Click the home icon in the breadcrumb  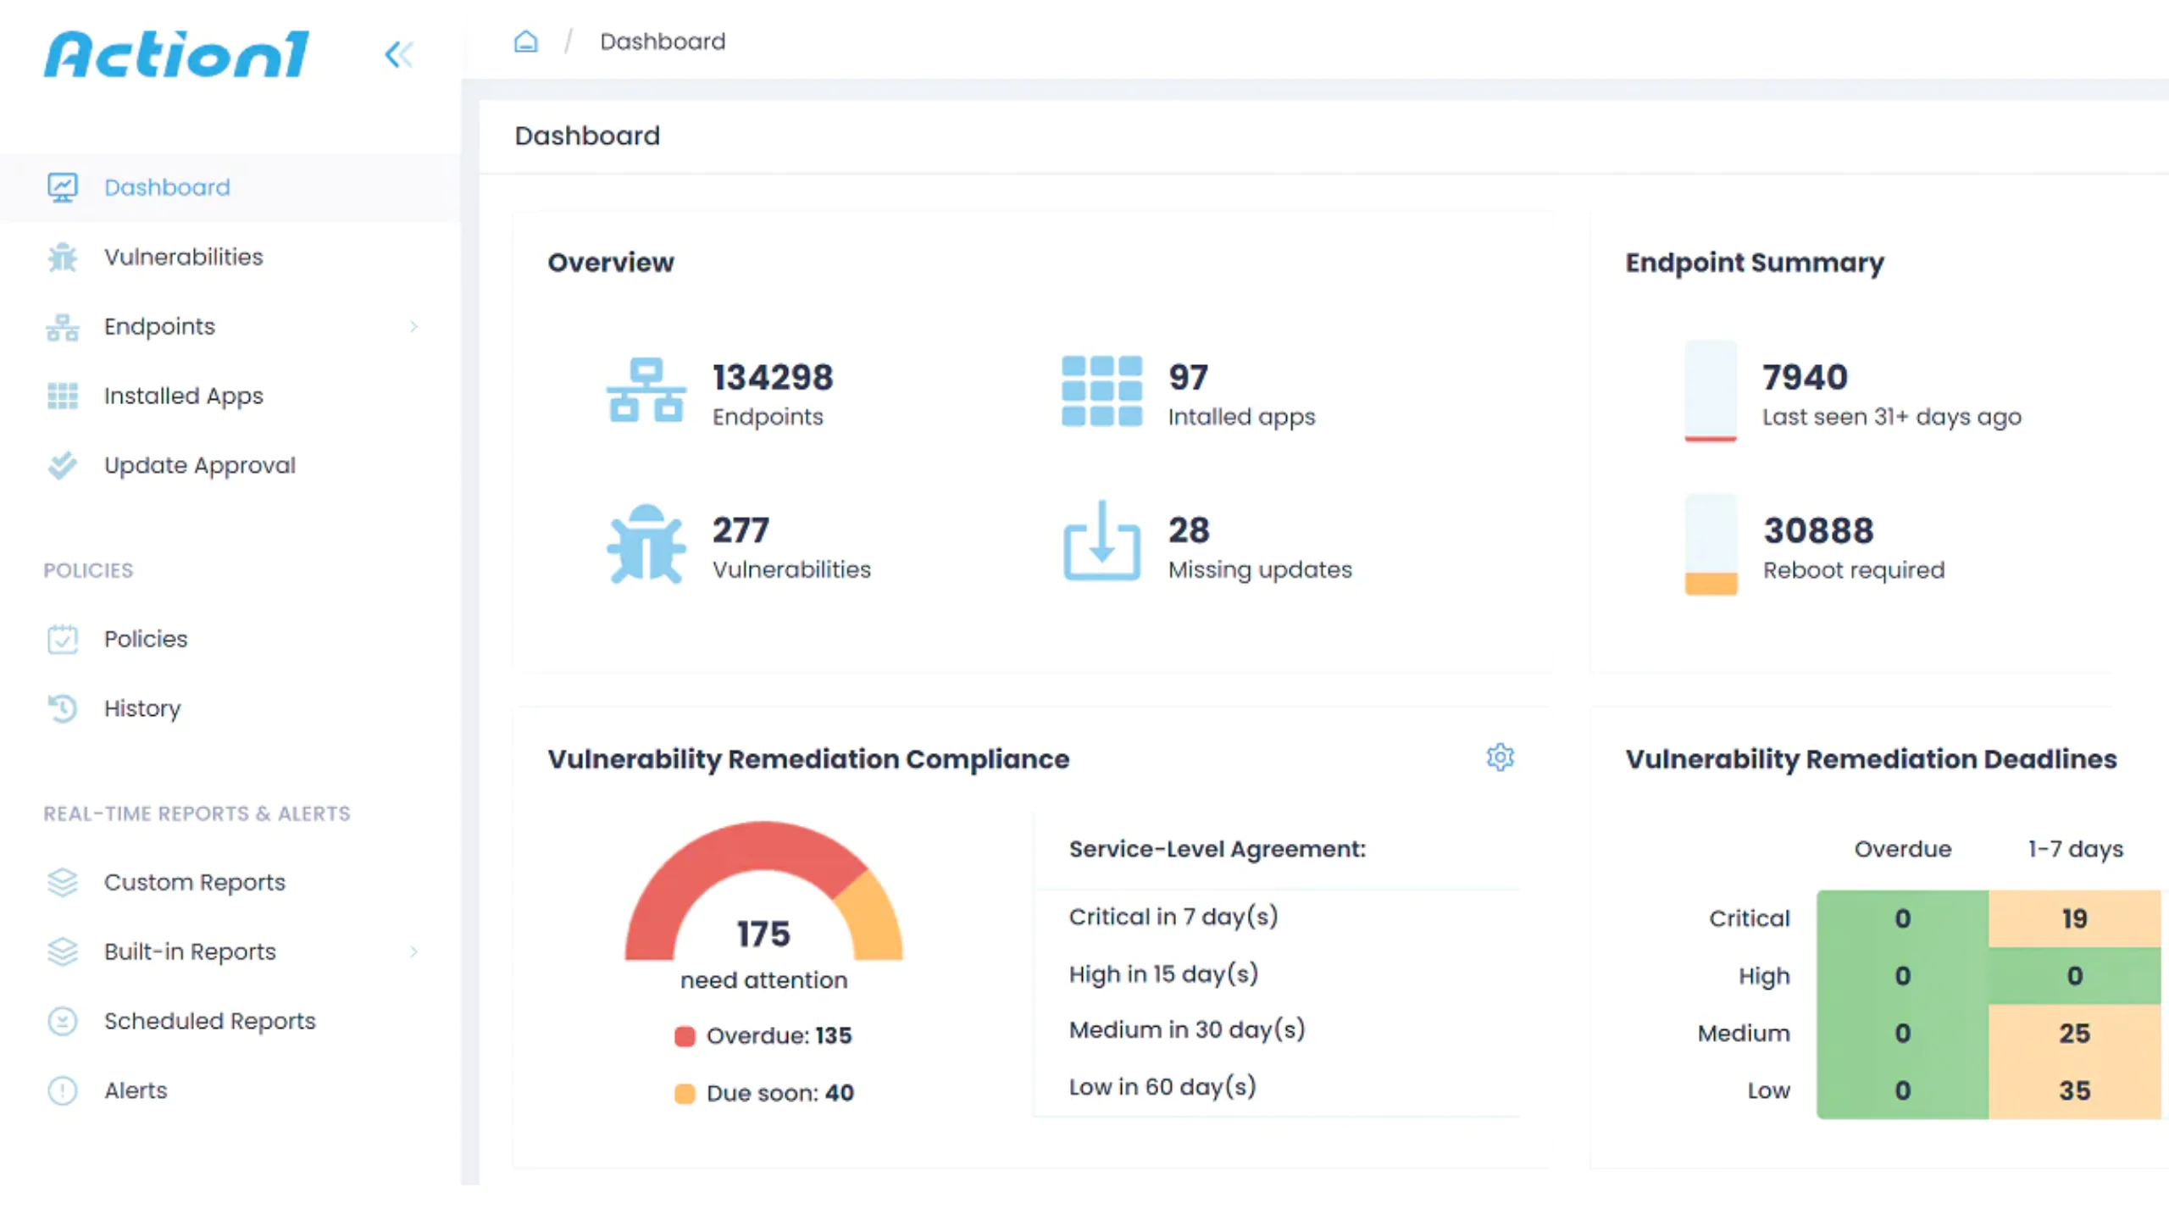(x=525, y=41)
